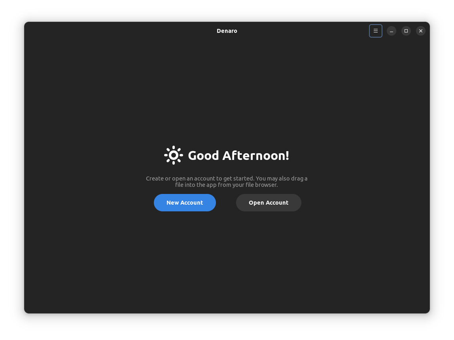Maximize the Denaro window
454x340 pixels.
click(406, 31)
